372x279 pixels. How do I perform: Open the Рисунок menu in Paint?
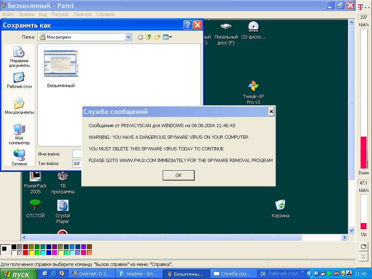pyautogui.click(x=60, y=14)
